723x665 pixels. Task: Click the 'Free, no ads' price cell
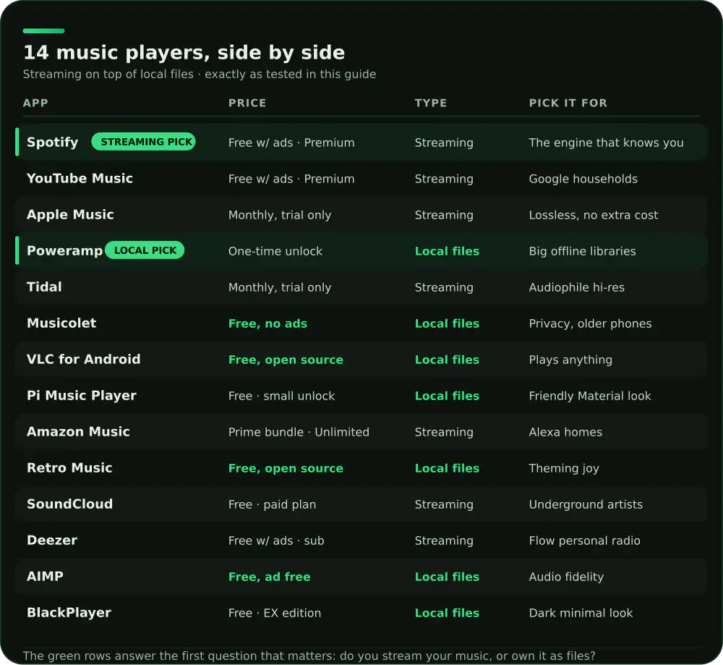coord(268,323)
